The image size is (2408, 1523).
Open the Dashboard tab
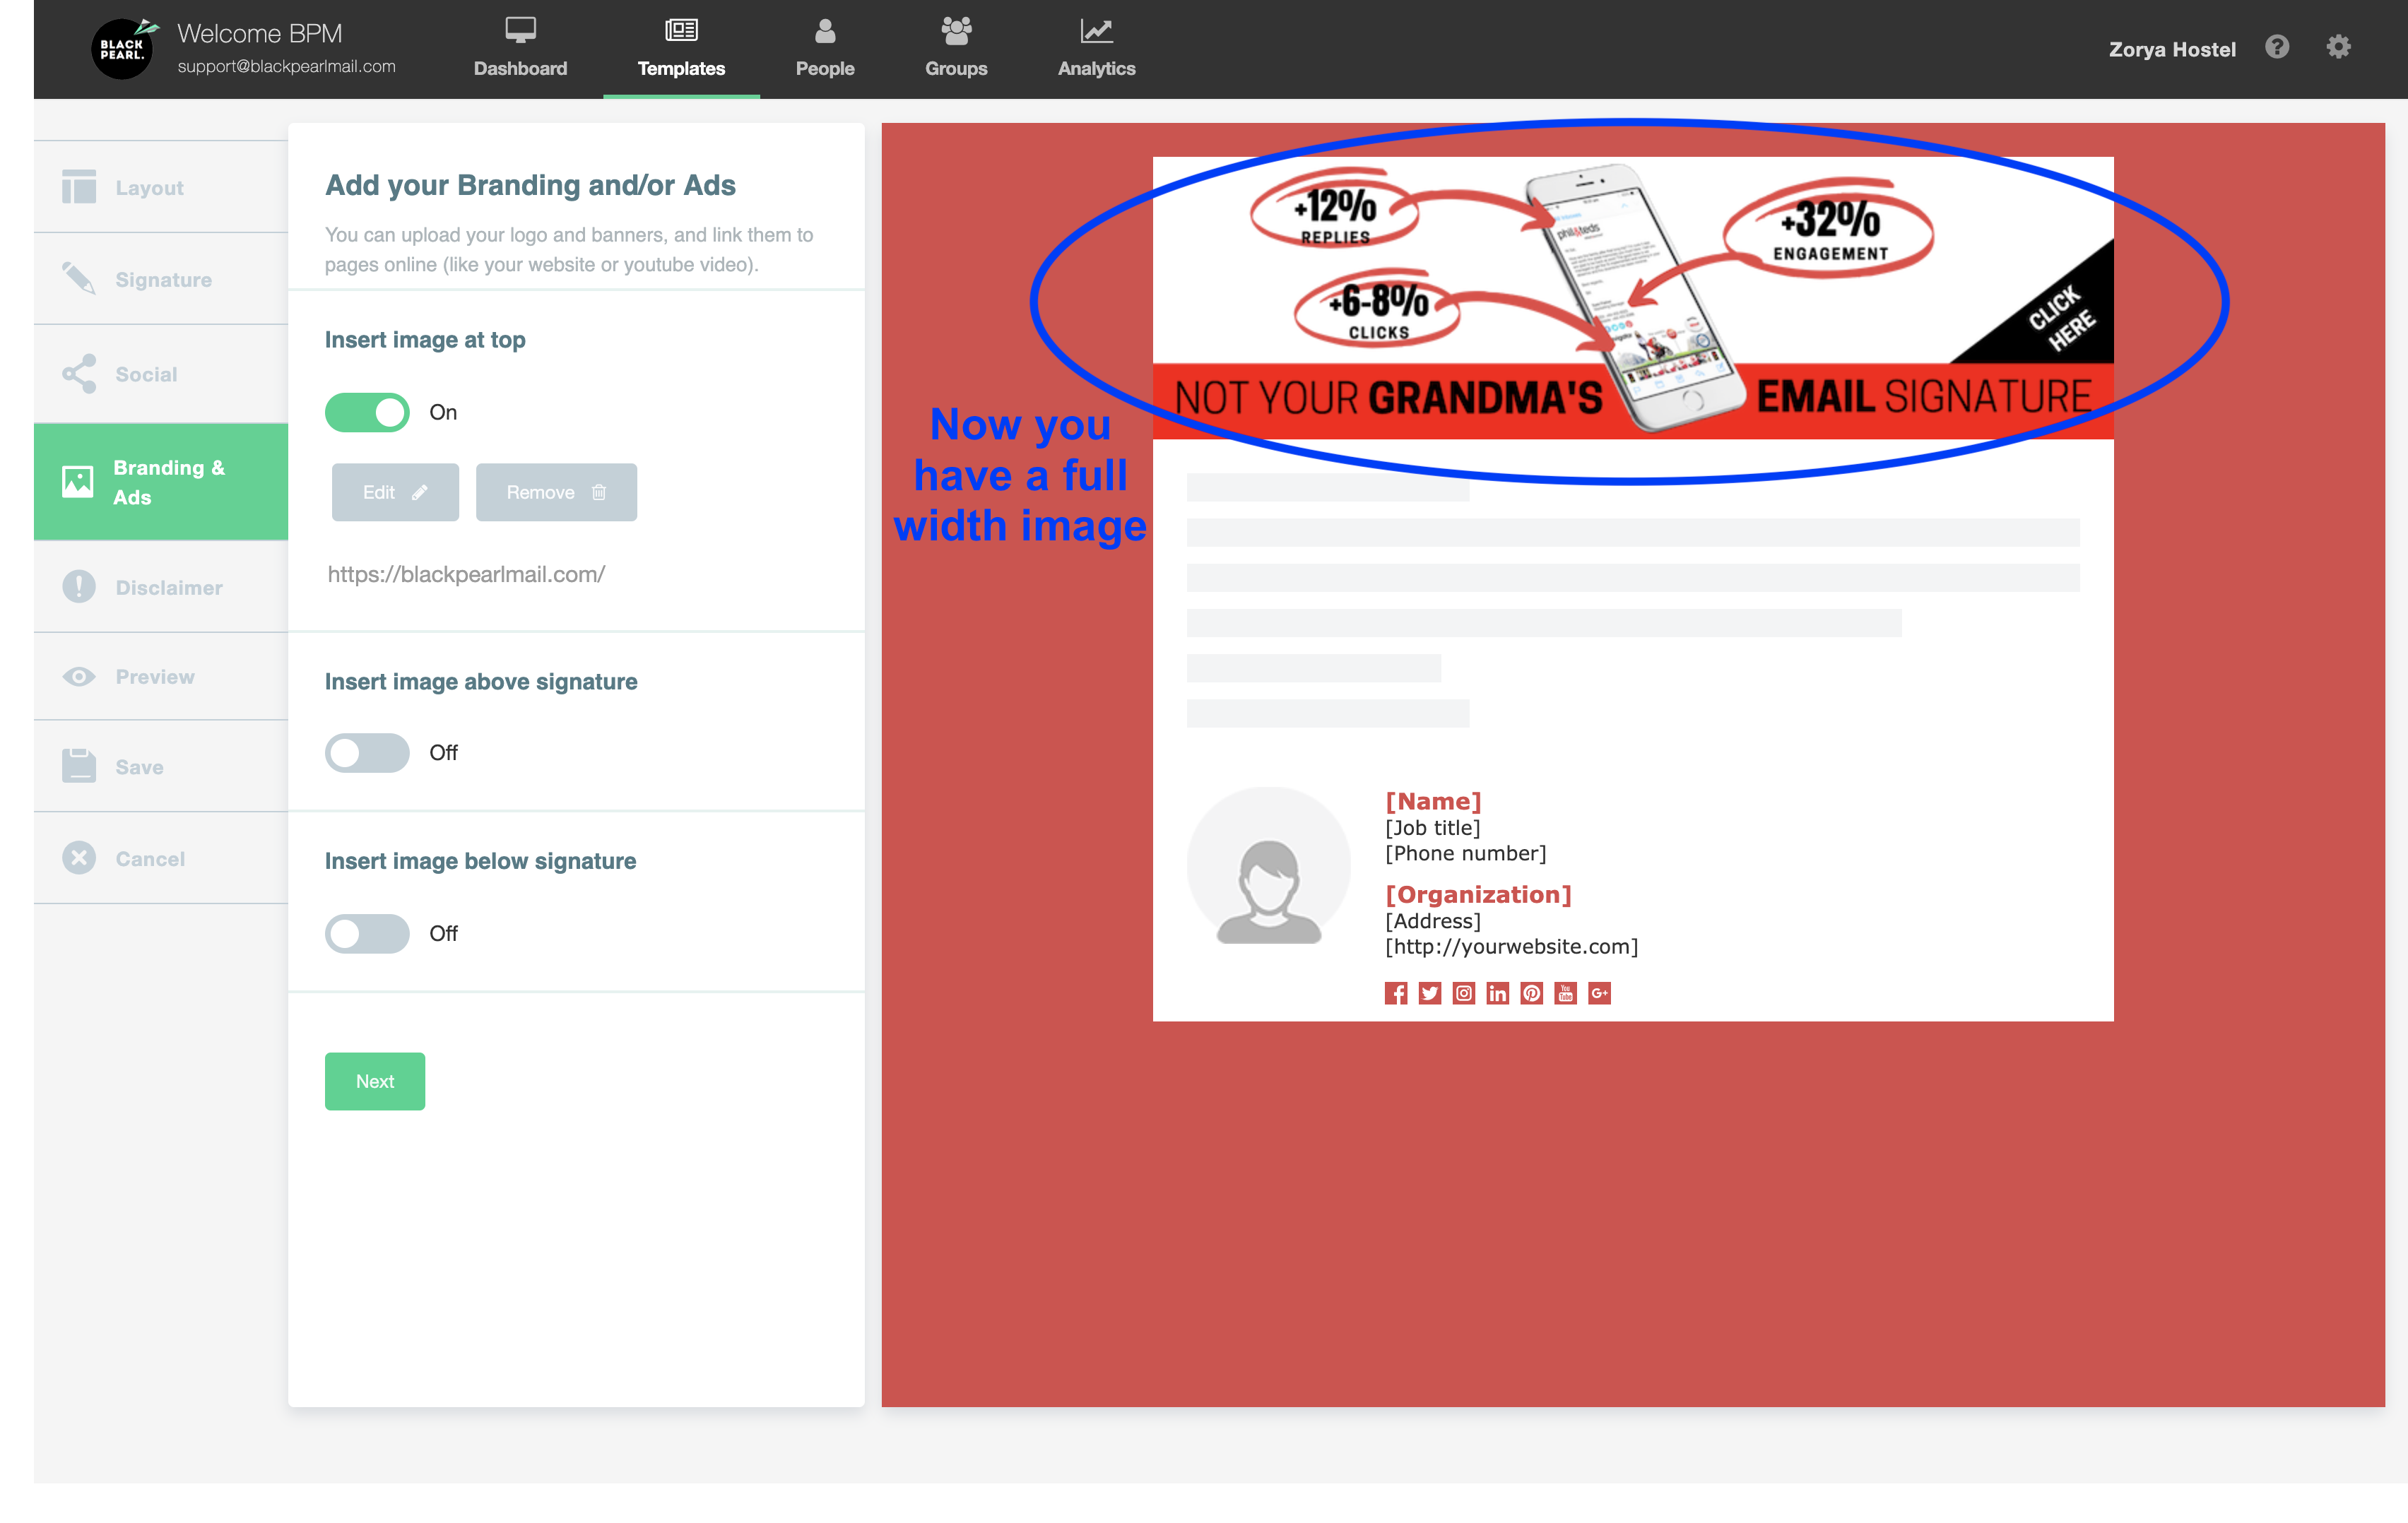click(520, 48)
